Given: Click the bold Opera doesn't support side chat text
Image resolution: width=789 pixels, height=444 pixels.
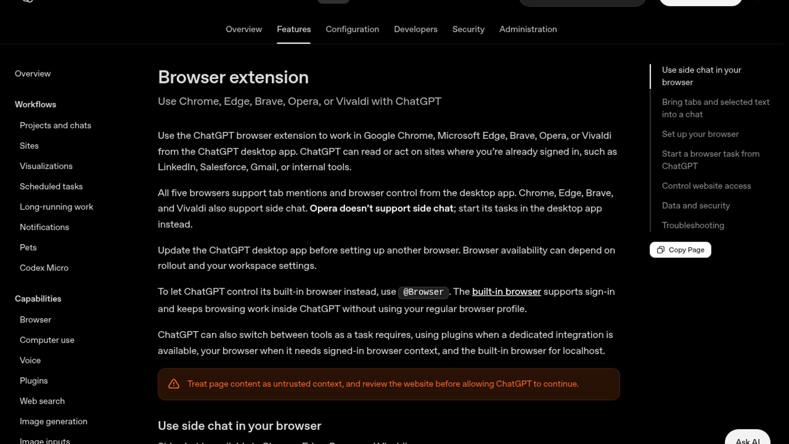Looking at the screenshot, I should 381,208.
